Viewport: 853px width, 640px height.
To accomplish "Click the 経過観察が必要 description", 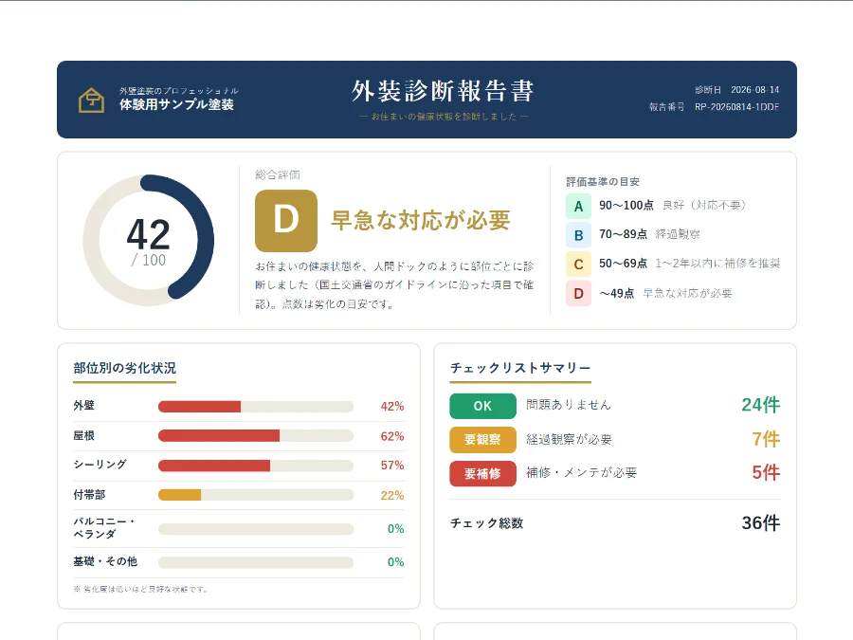I will pos(569,439).
